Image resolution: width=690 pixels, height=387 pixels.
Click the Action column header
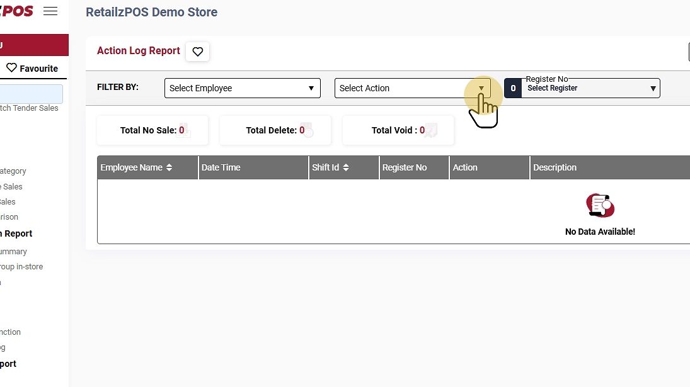(x=465, y=168)
